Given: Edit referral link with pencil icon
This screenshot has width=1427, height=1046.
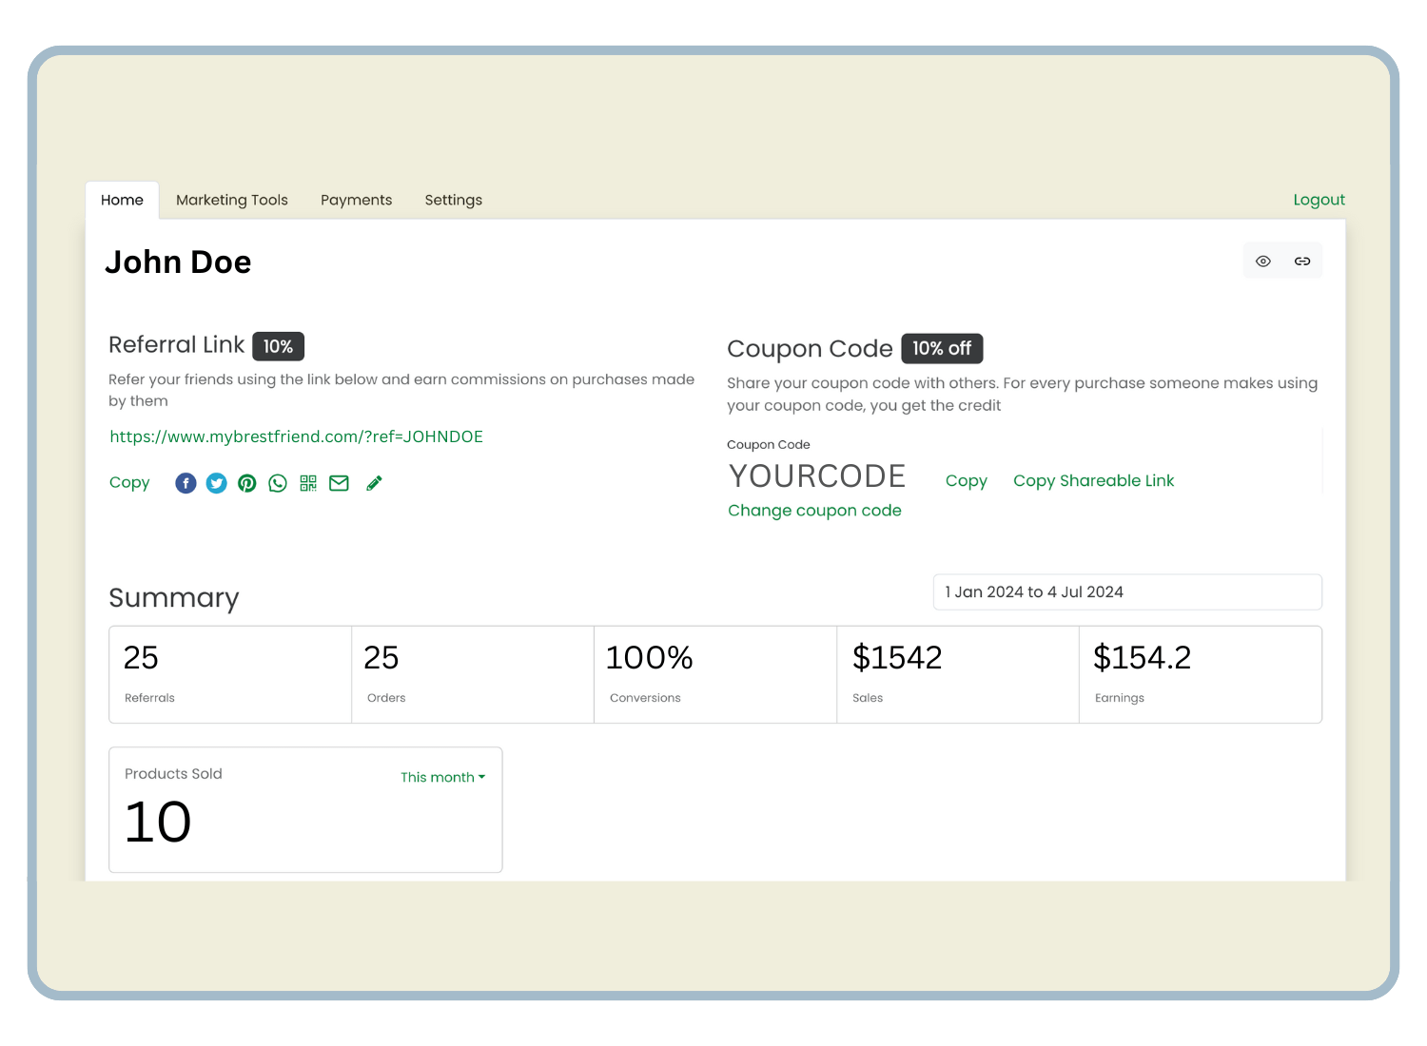Looking at the screenshot, I should (374, 483).
